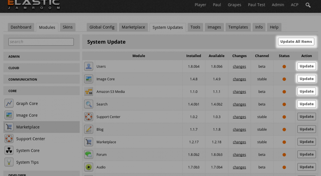Click the Blog notepad icon
This screenshot has height=176, width=321.
click(89, 129)
